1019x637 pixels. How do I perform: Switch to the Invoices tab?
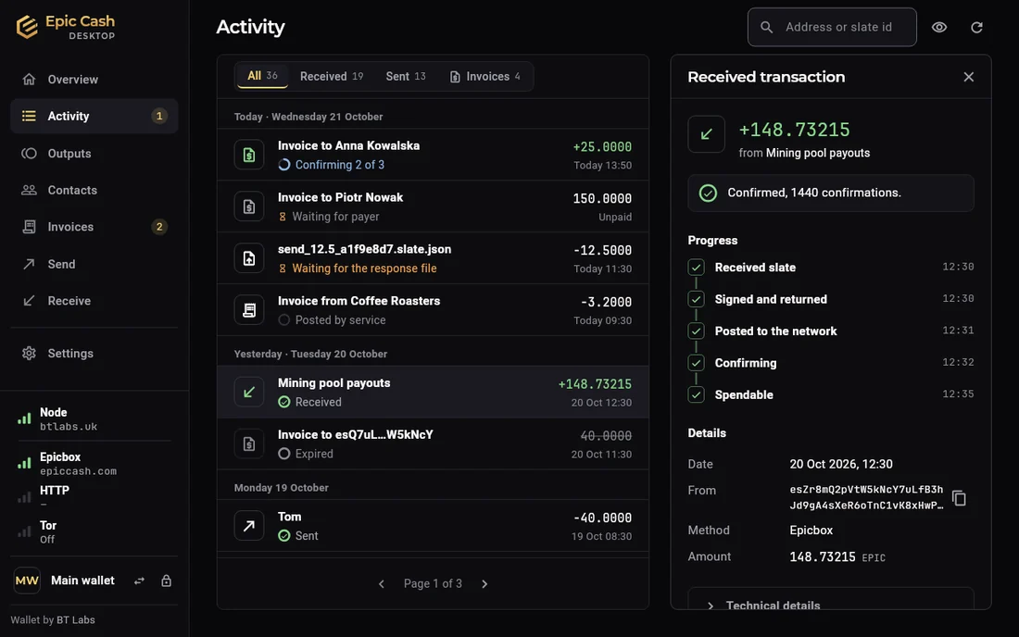coord(484,77)
